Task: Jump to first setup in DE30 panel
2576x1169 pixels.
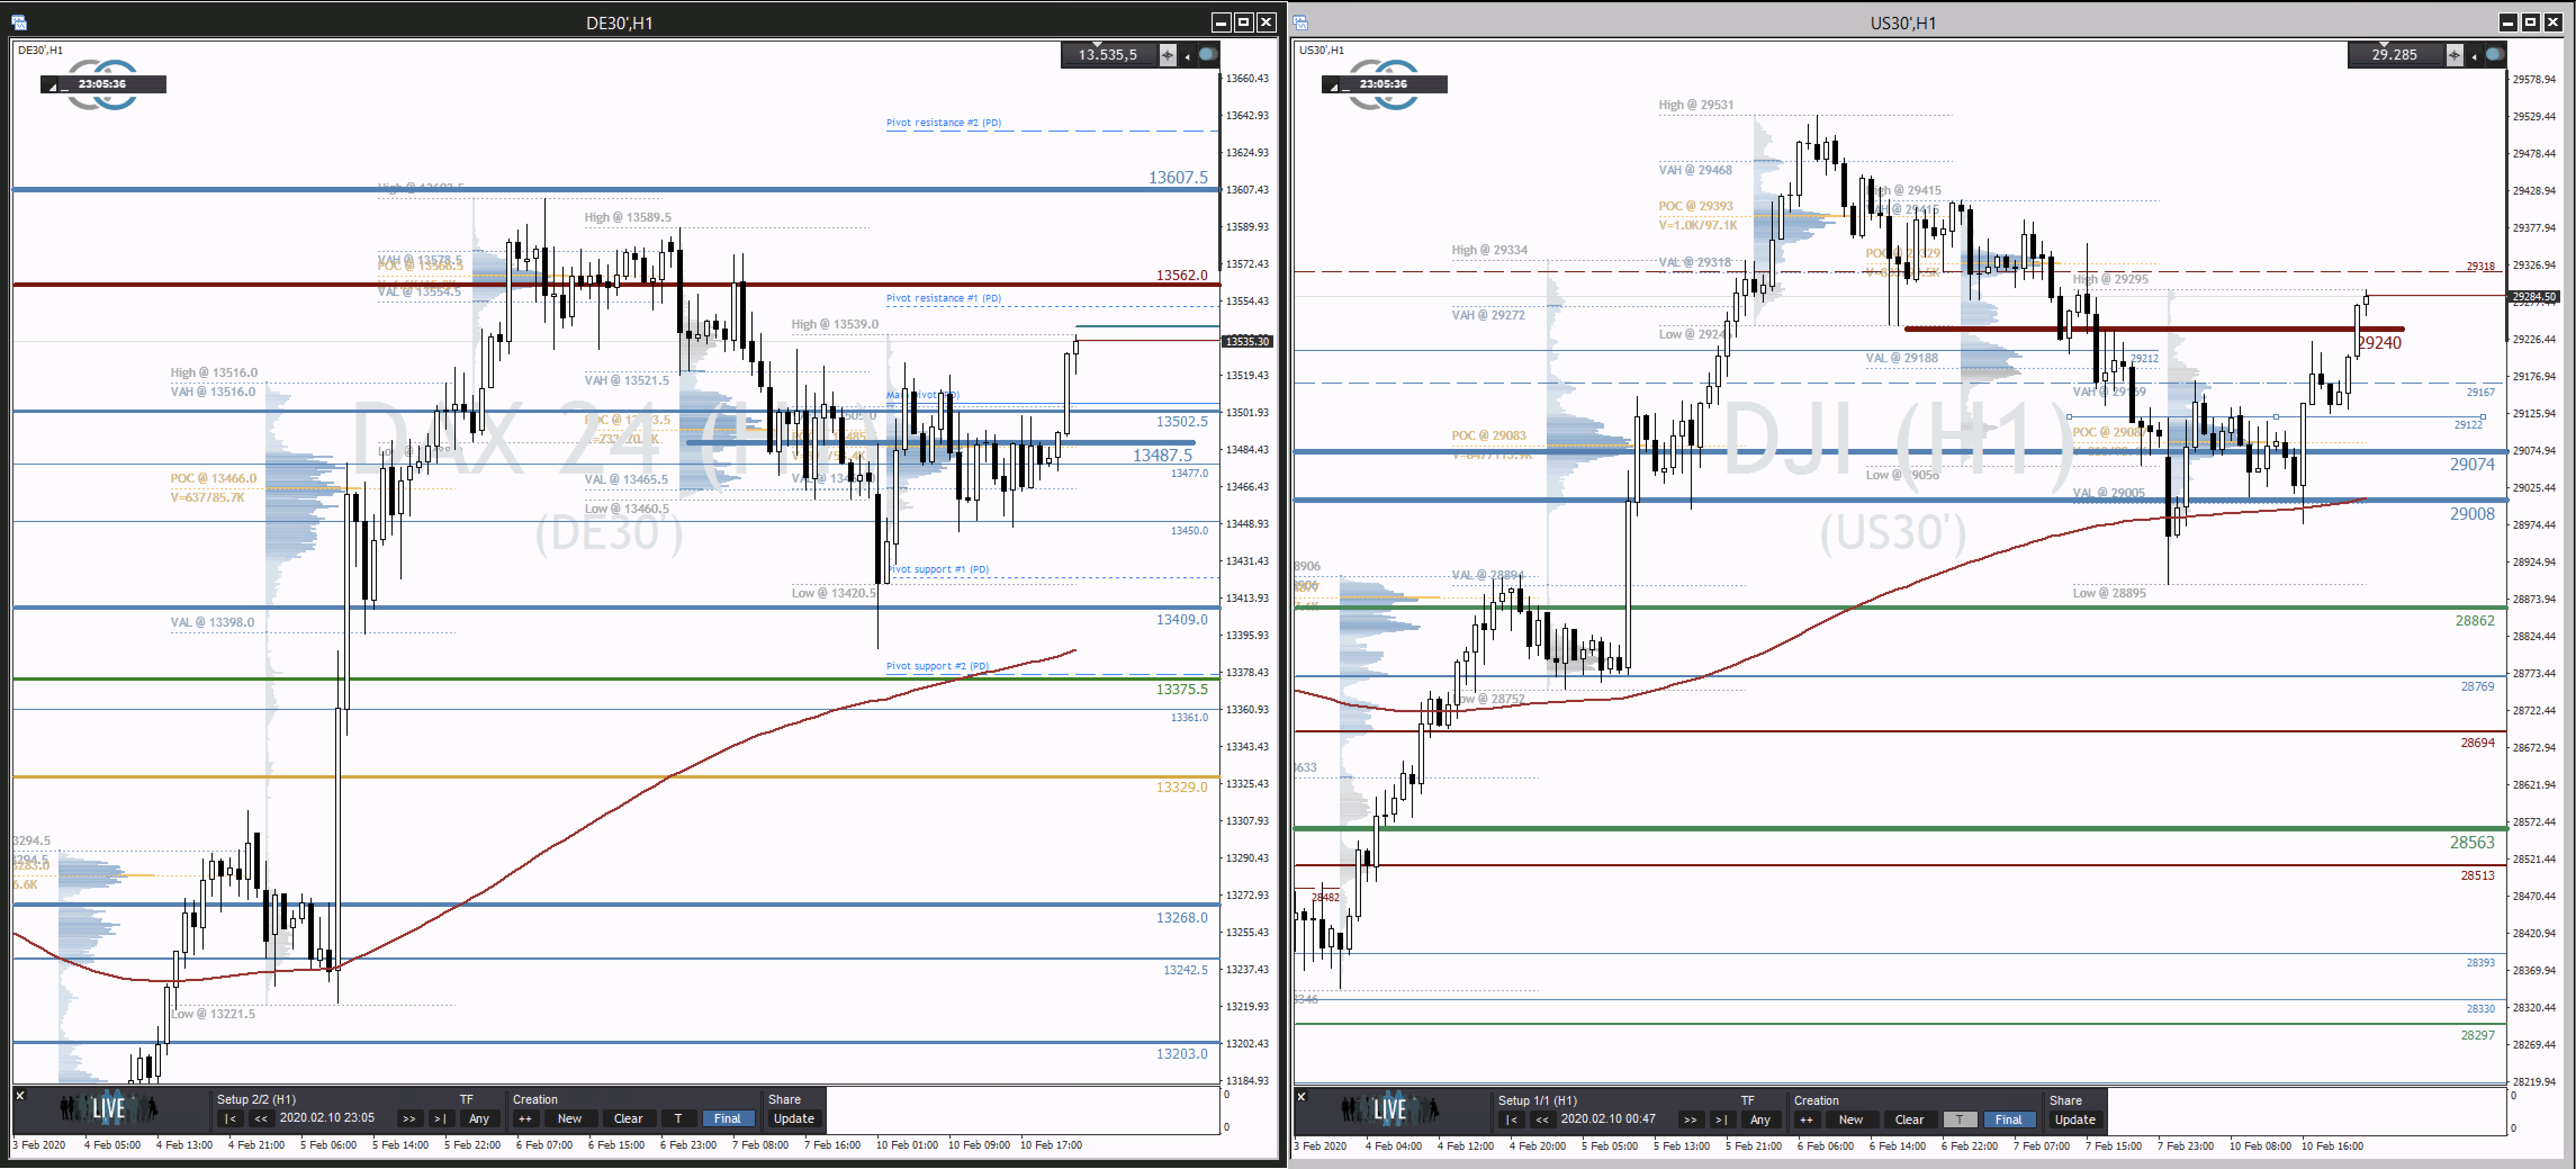Action: (x=230, y=1119)
